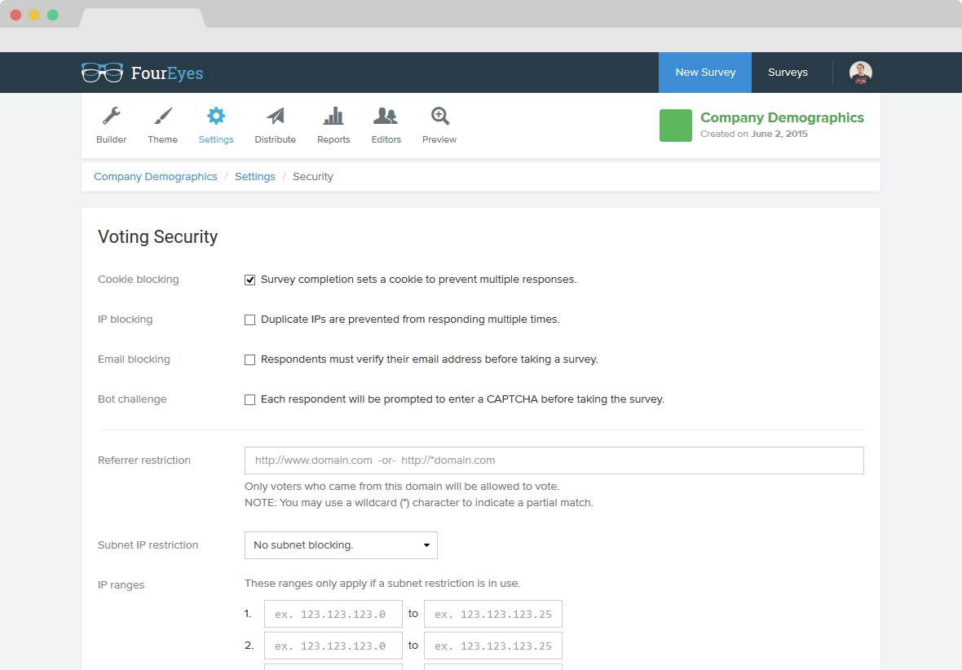
Task: Open the Surveys menu item
Action: click(788, 73)
